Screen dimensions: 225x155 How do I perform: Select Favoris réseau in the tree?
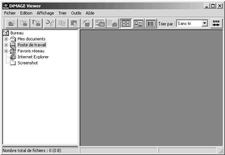click(x=31, y=51)
